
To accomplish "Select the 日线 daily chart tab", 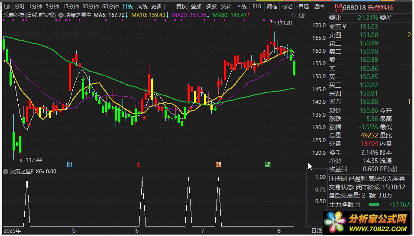I will [128, 6].
